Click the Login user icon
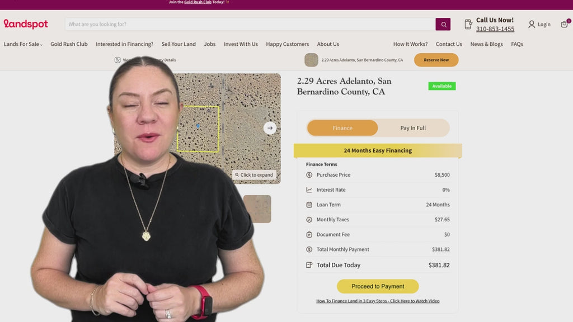Image resolution: width=573 pixels, height=322 pixels. pyautogui.click(x=532, y=24)
